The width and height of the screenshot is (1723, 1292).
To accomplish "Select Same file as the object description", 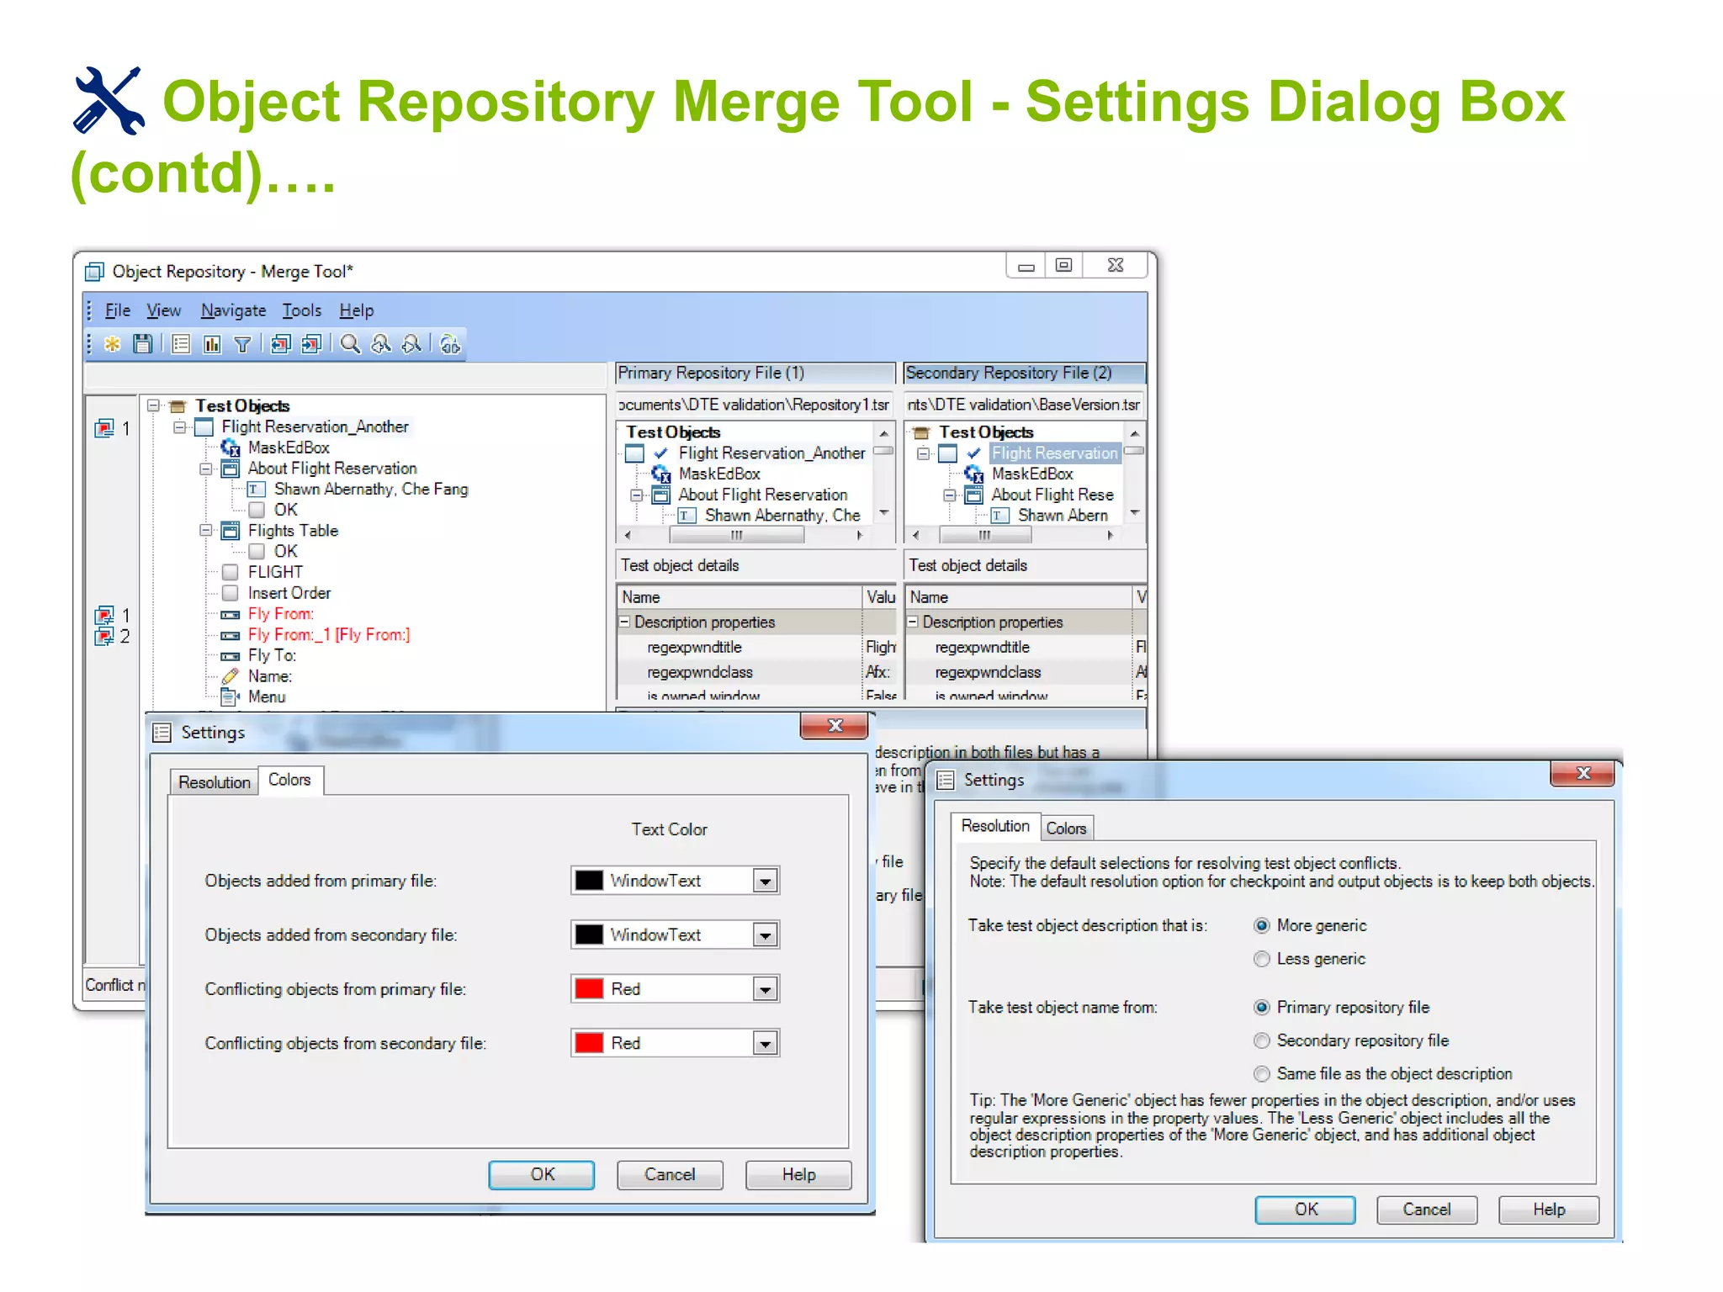I will tap(1261, 1074).
